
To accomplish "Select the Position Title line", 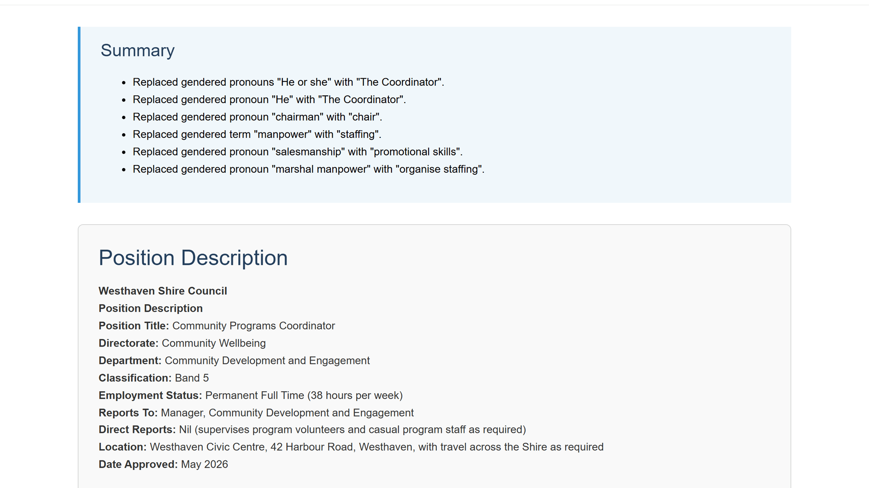I will [x=217, y=326].
